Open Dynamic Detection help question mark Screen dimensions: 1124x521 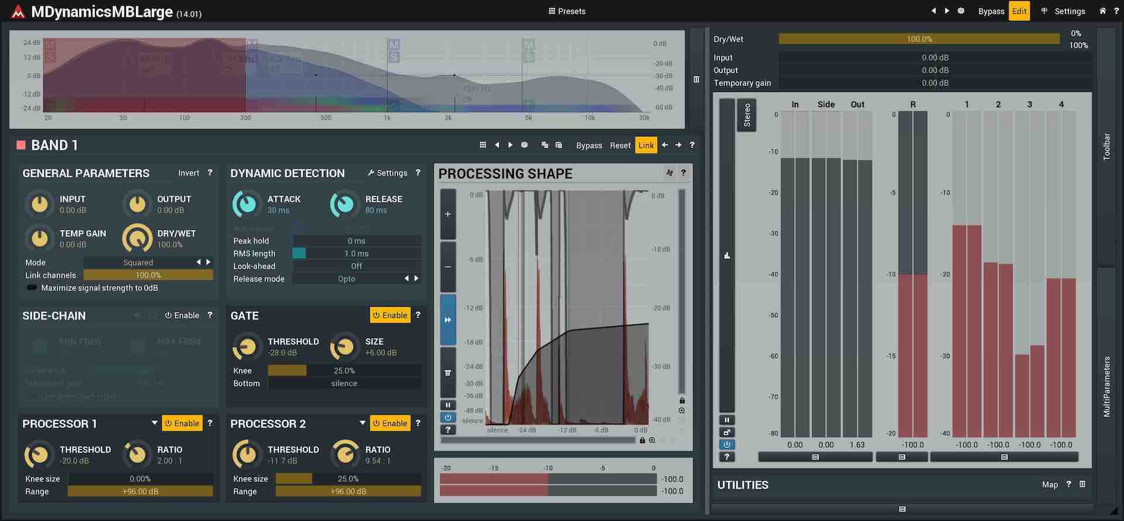[x=417, y=173]
